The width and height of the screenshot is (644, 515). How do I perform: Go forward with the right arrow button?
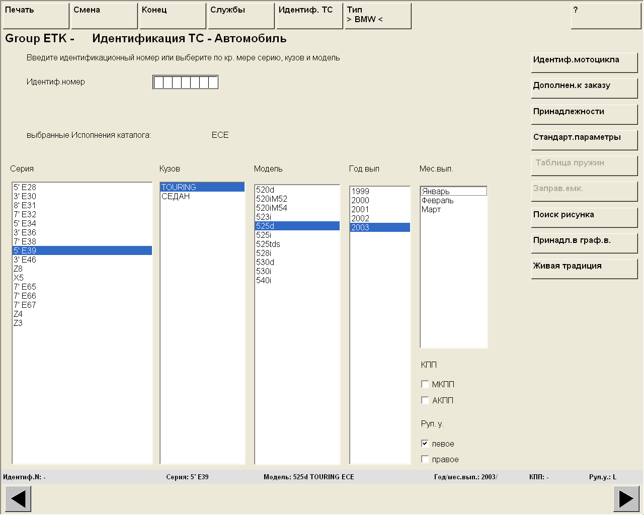pos(626,499)
